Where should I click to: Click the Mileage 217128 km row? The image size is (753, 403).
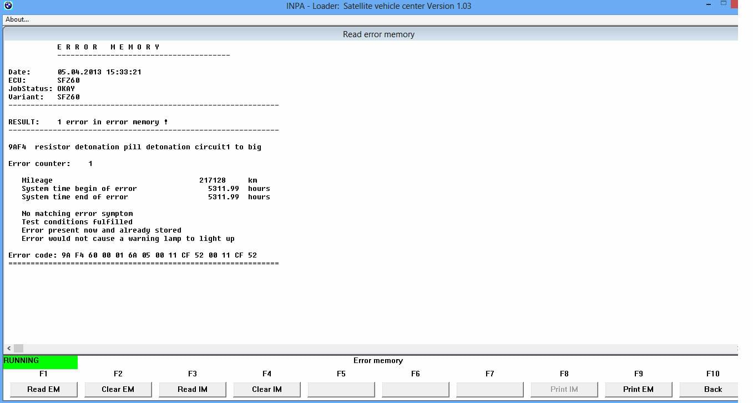(x=139, y=180)
